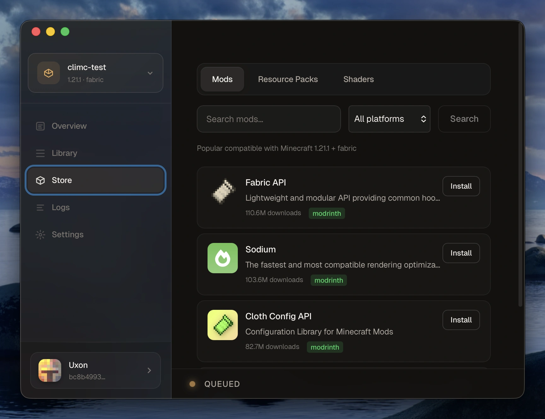
Task: Open the All platforms dropdown
Action: [x=389, y=119]
